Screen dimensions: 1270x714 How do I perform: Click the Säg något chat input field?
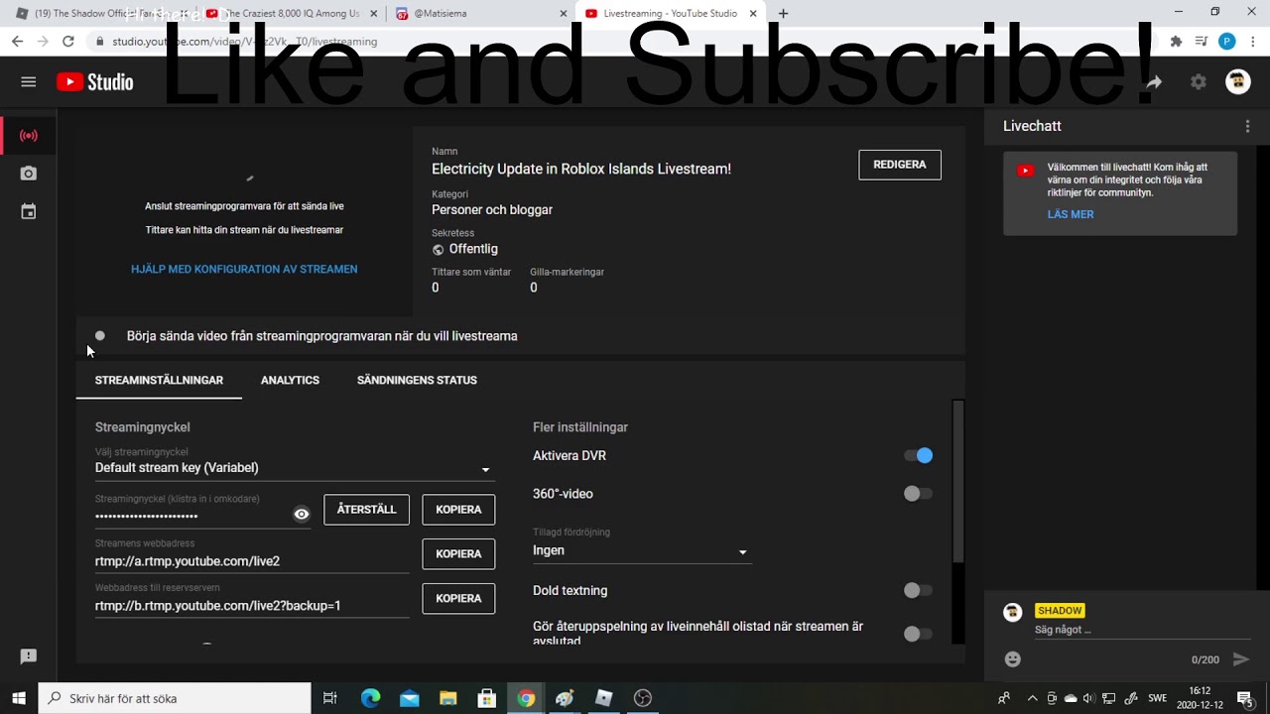click(x=1142, y=630)
